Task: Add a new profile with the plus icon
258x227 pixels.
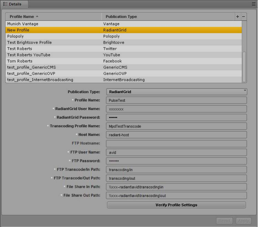Action: coord(237,17)
